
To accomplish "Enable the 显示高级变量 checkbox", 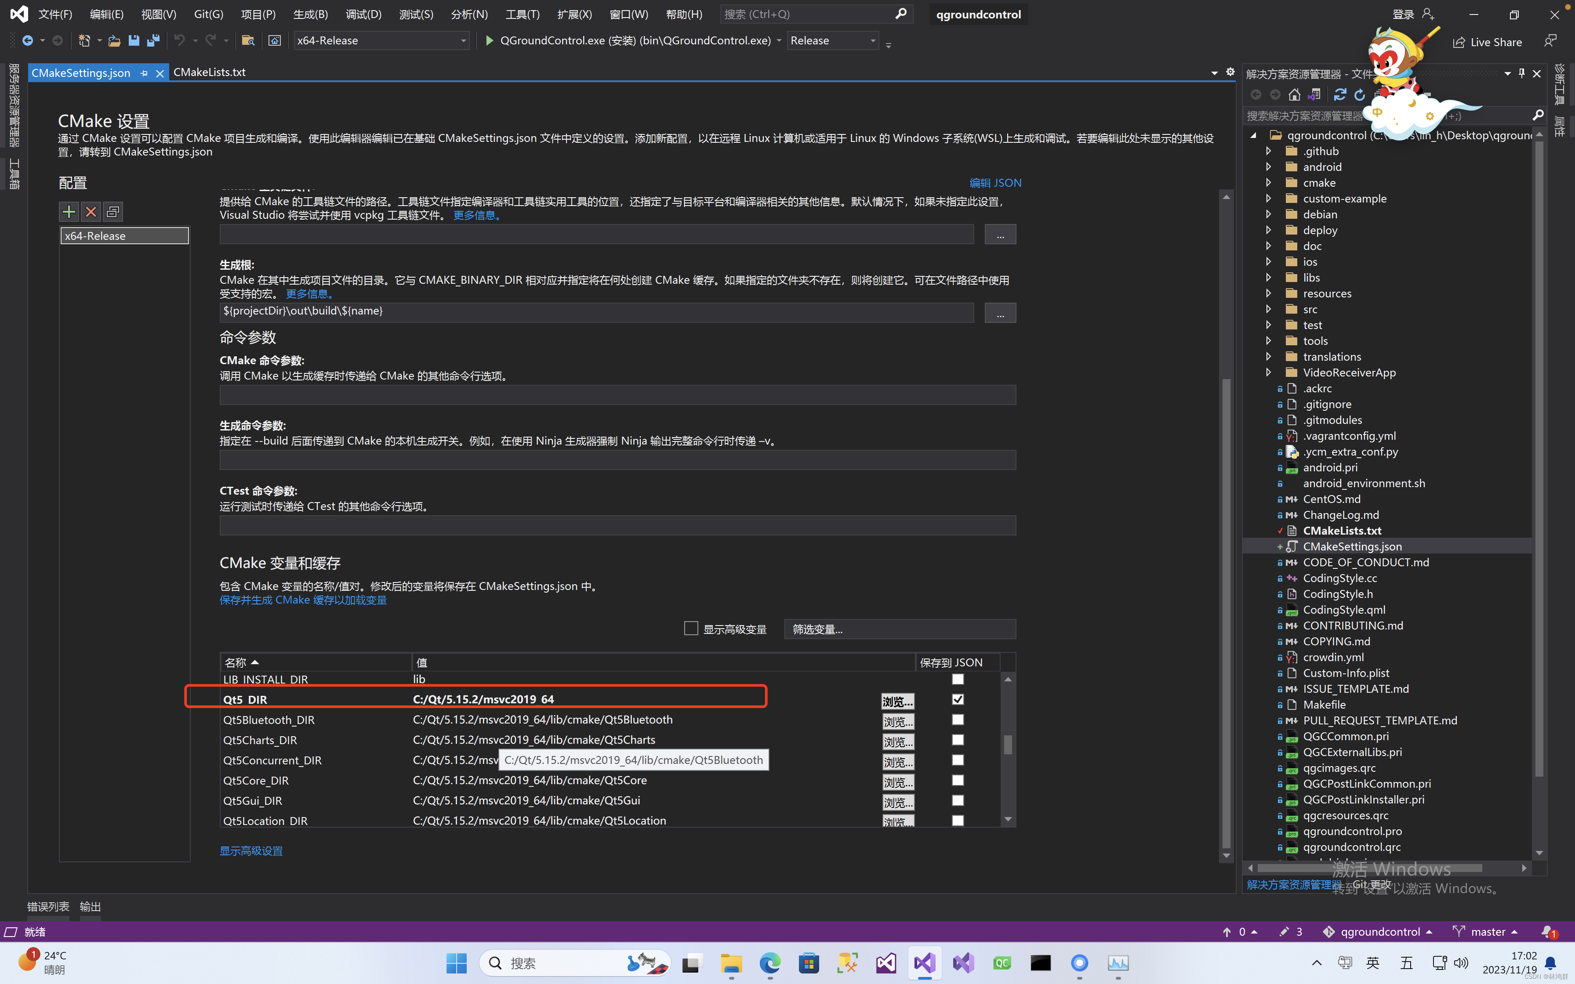I will [x=691, y=629].
